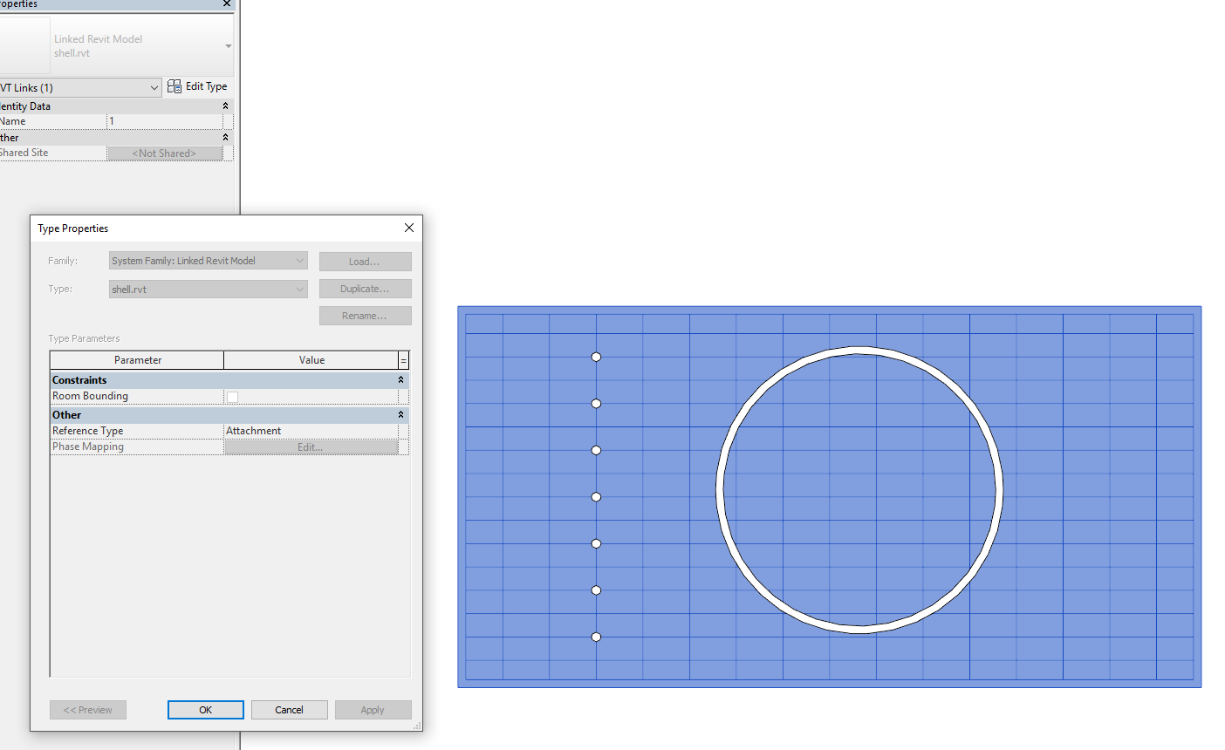Collapse the Identity Data section
The width and height of the screenshot is (1225, 750).
[x=224, y=106]
